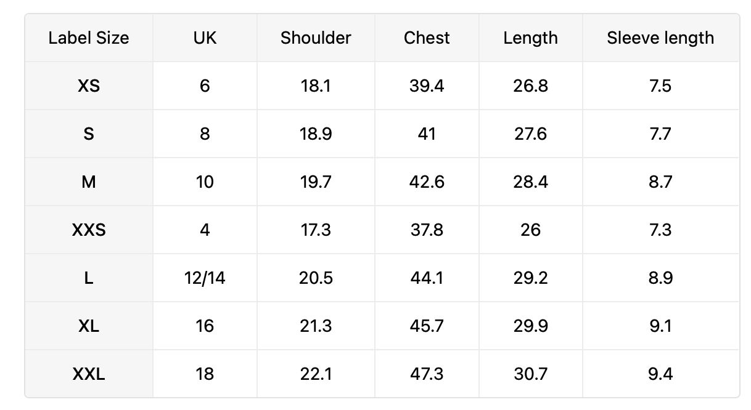Click the Shoulder column header
Image resolution: width=751 pixels, height=410 pixels.
coord(316,38)
